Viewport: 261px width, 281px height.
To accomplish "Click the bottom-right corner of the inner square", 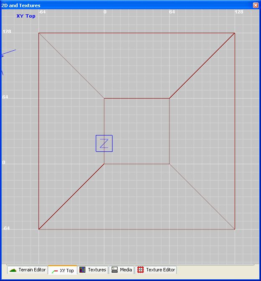I will click(x=169, y=164).
